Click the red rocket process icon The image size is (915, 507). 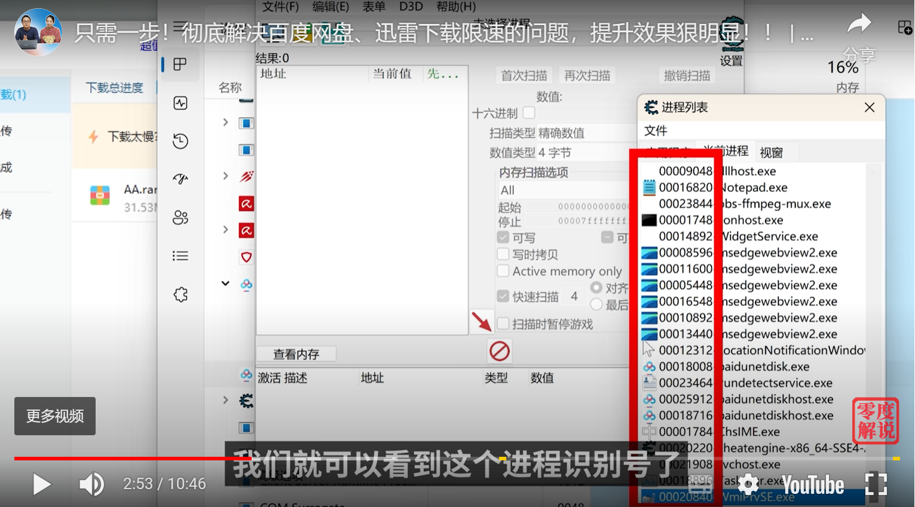tap(246, 177)
